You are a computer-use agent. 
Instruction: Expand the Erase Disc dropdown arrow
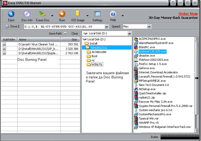[52, 16]
